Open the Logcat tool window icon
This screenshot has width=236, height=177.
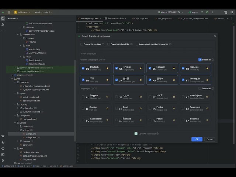3,142
